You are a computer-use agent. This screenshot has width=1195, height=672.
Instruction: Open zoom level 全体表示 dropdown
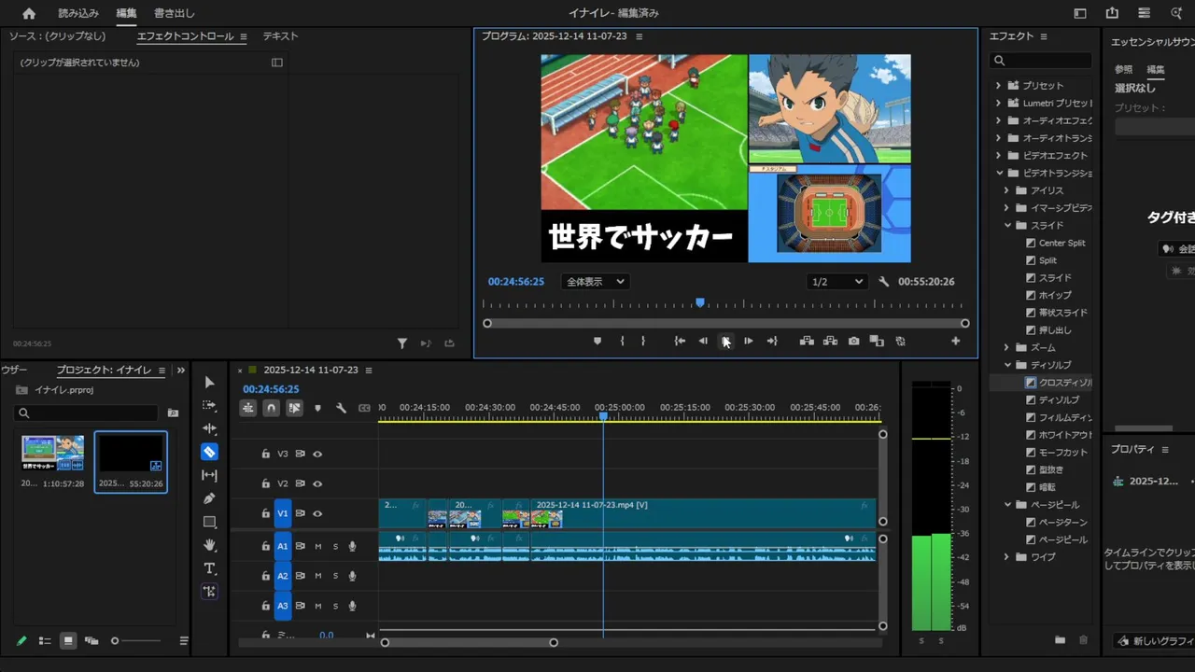[595, 282]
